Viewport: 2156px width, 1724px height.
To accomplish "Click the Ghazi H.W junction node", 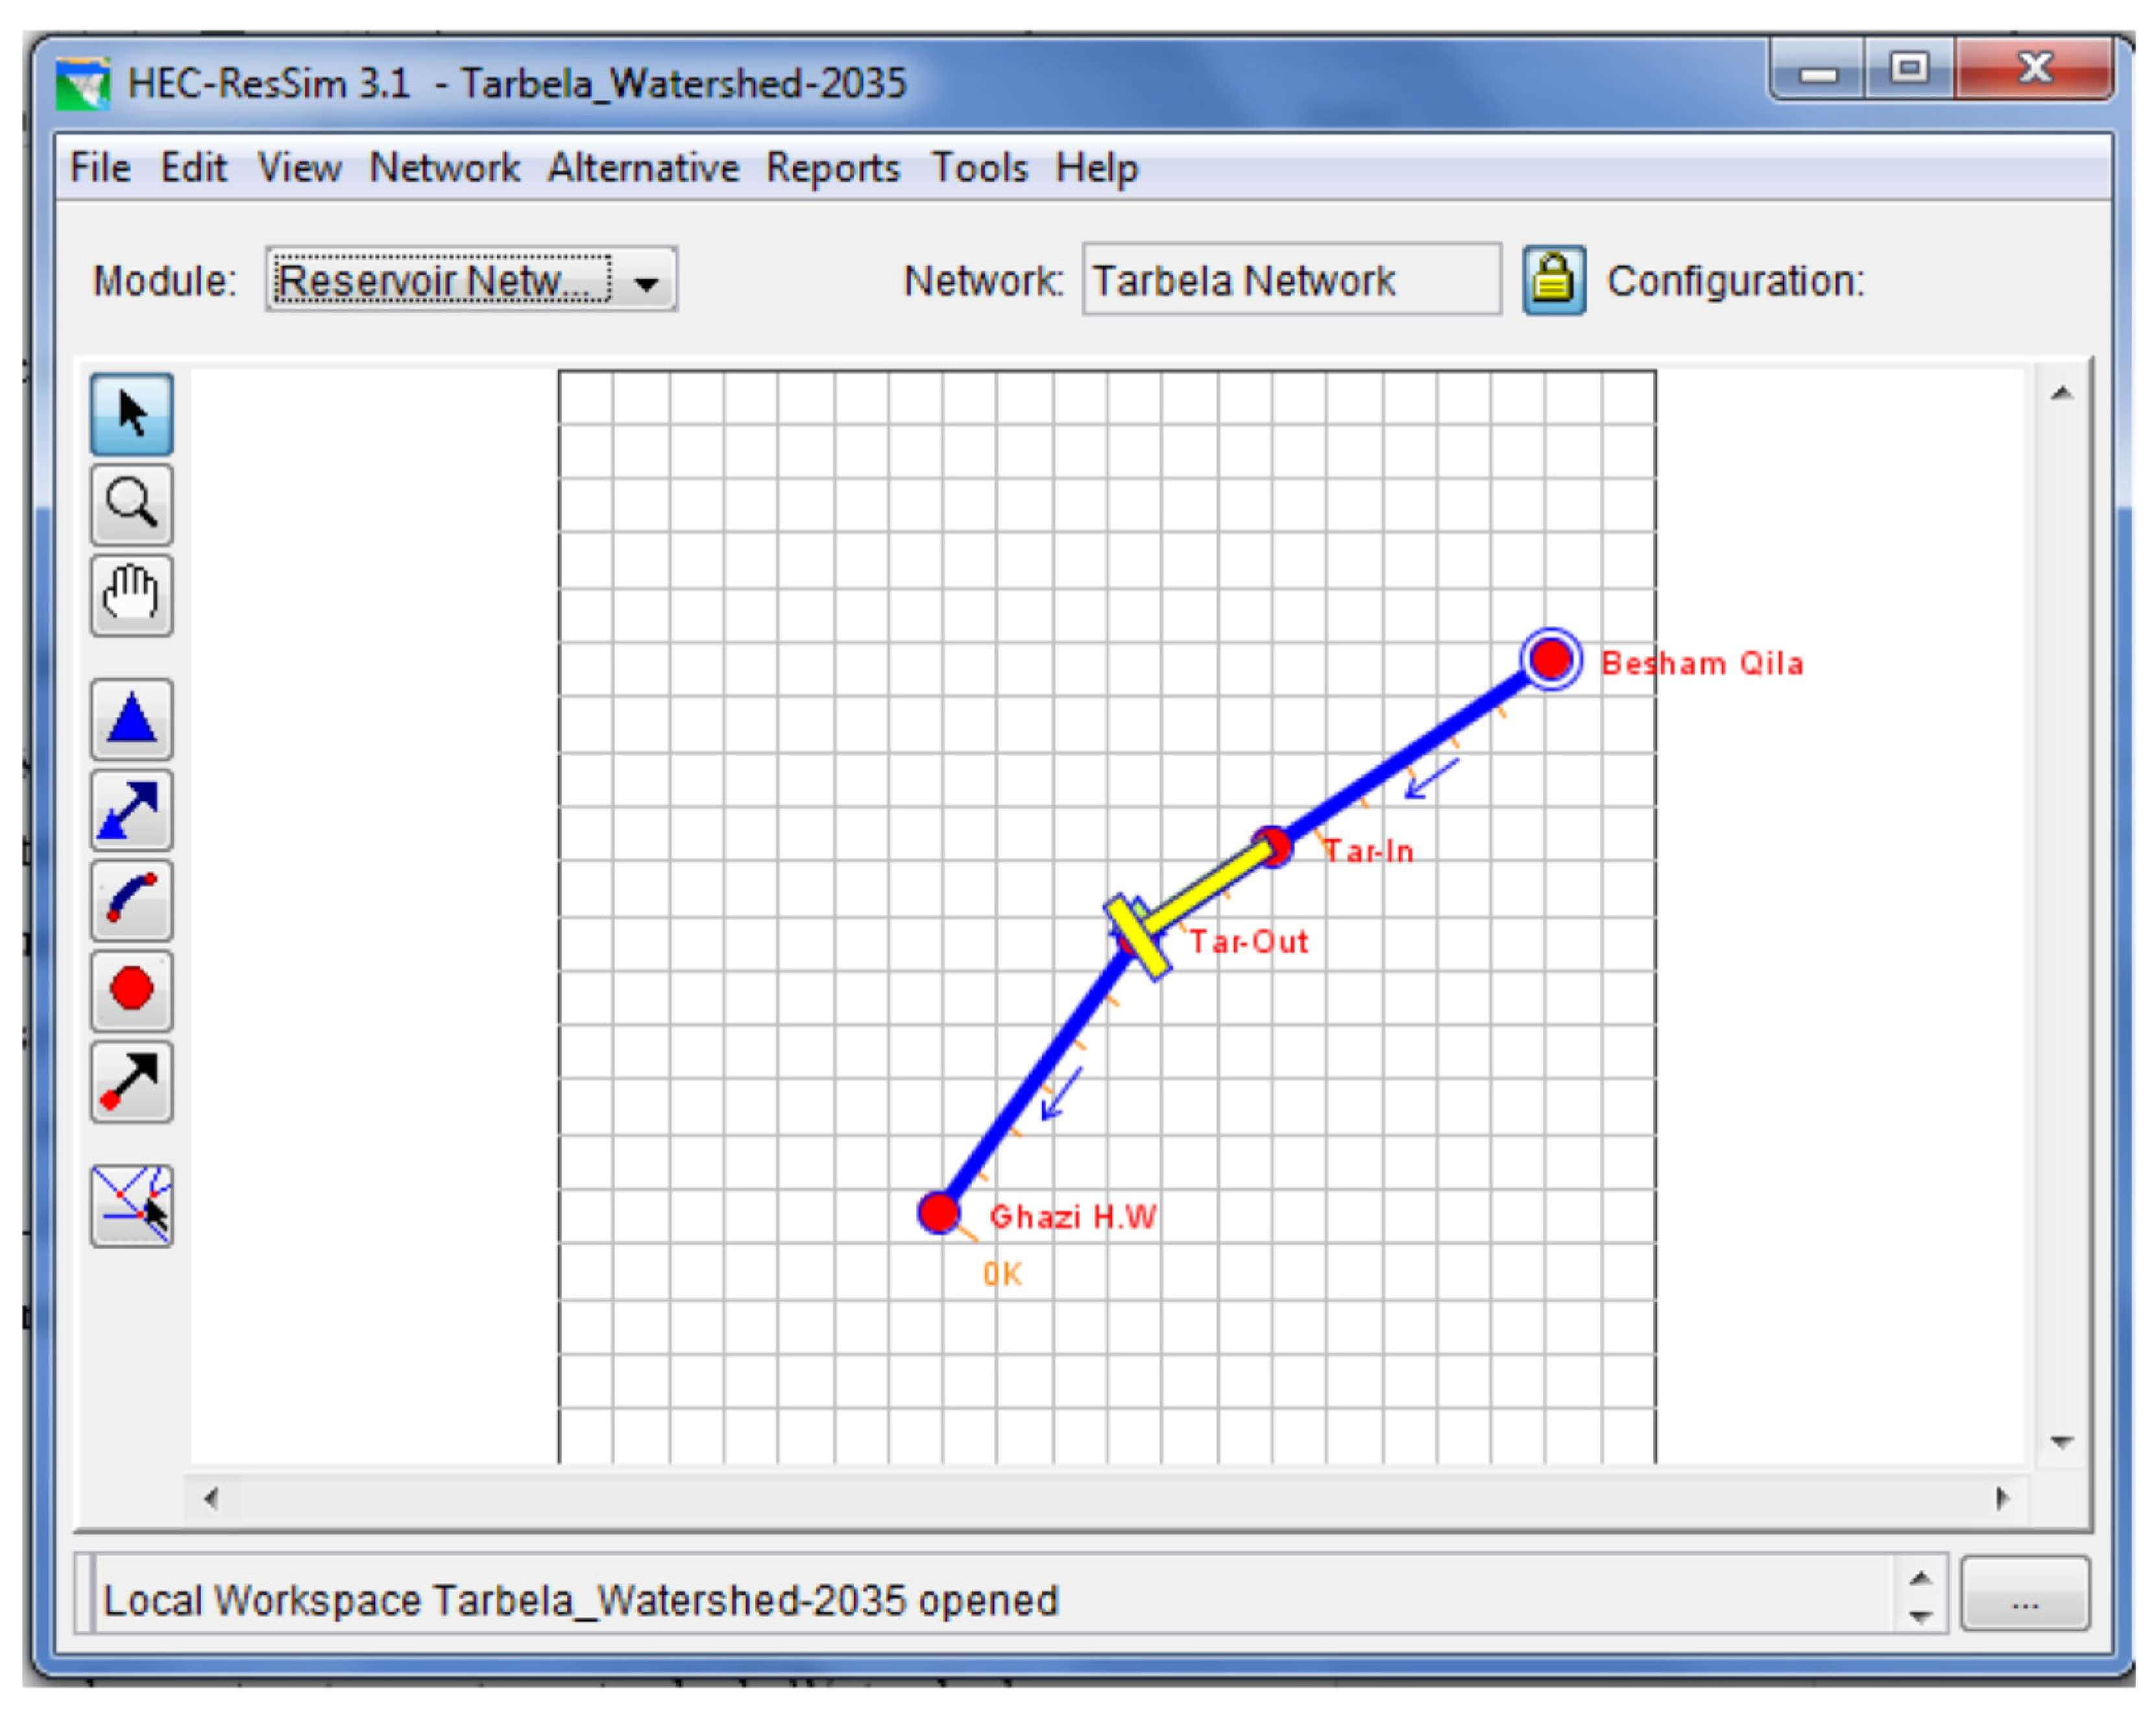I will pyautogui.click(x=938, y=1213).
